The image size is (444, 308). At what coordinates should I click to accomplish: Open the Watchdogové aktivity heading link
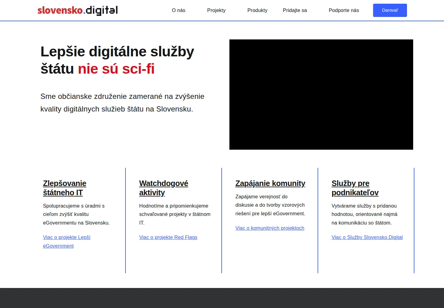point(164,188)
